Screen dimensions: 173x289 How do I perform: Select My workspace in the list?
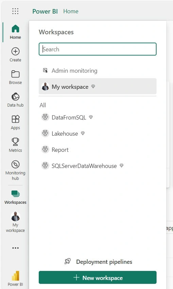[x=98, y=86]
